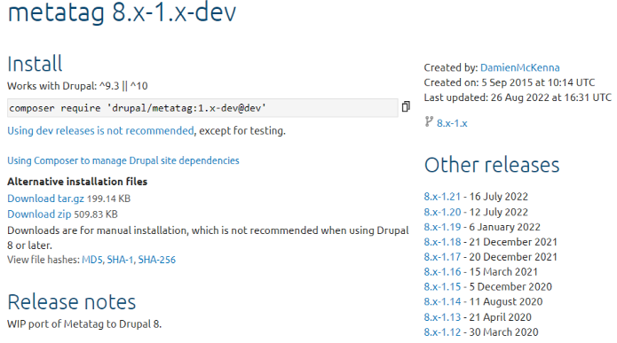617x343 pixels.
Task: Open the DamienMcKenna author profile
Action: pyautogui.click(x=520, y=67)
